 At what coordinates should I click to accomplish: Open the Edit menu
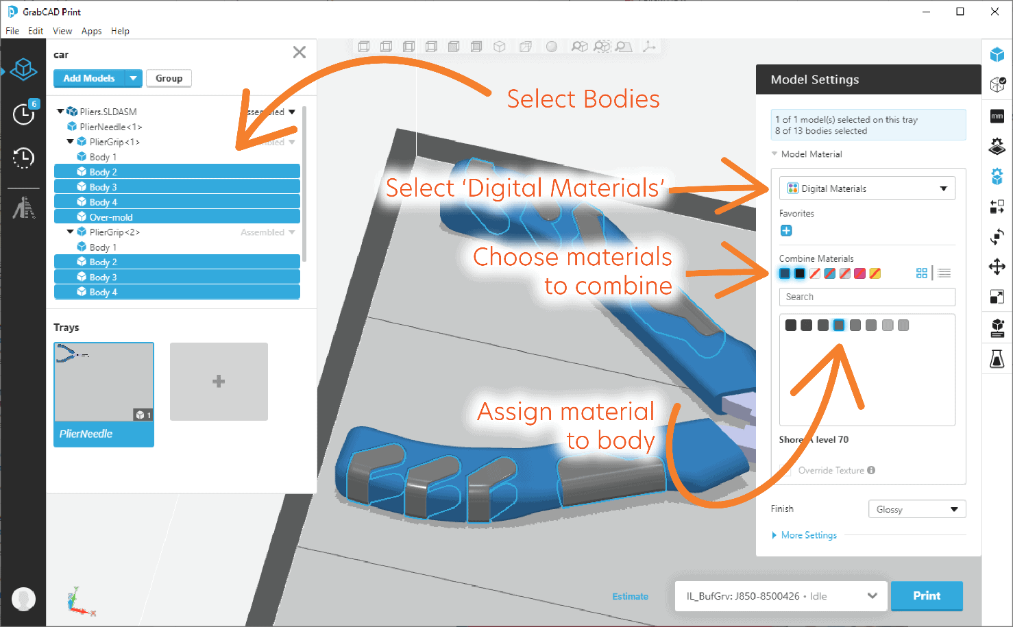pyautogui.click(x=36, y=31)
